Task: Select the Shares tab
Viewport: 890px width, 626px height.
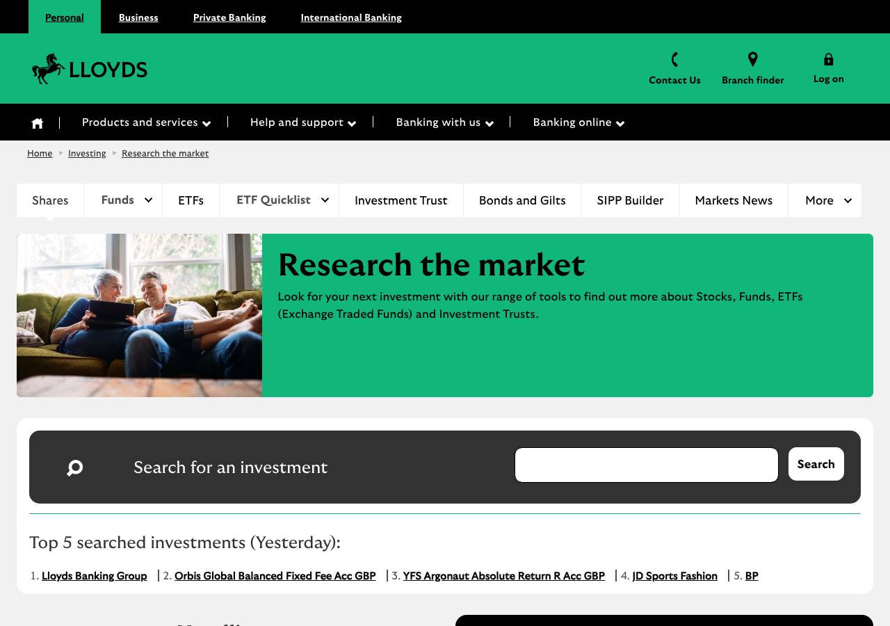Action: [x=50, y=200]
